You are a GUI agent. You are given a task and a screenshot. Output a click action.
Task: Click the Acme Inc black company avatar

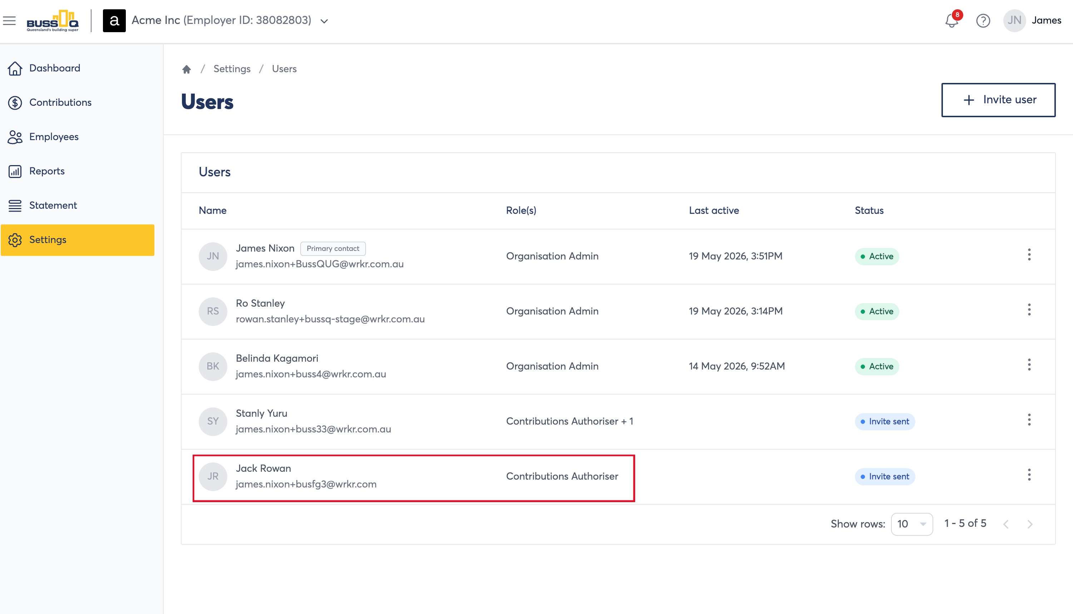click(x=114, y=21)
